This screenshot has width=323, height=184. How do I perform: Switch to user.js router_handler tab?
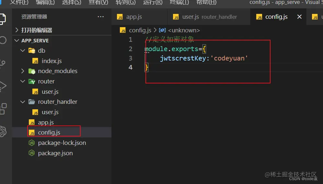point(209,17)
